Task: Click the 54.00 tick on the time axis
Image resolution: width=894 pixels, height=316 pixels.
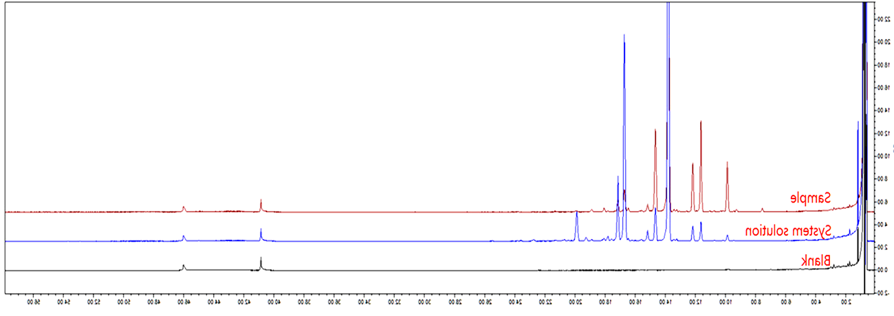Action: point(63,302)
